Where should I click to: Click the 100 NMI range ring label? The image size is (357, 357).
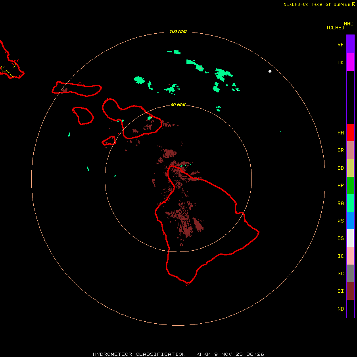point(178,31)
